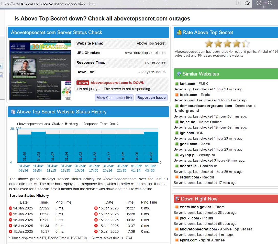Screen dimensions: 278x244
Task: Click the Rate panel bar chart icon
Action: [x=179, y=32]
